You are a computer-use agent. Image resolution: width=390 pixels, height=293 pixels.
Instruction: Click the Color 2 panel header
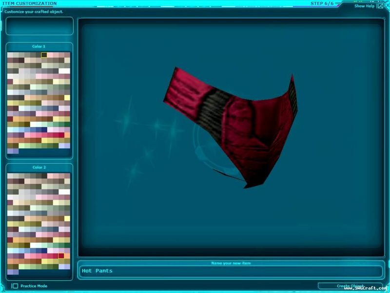39,167
